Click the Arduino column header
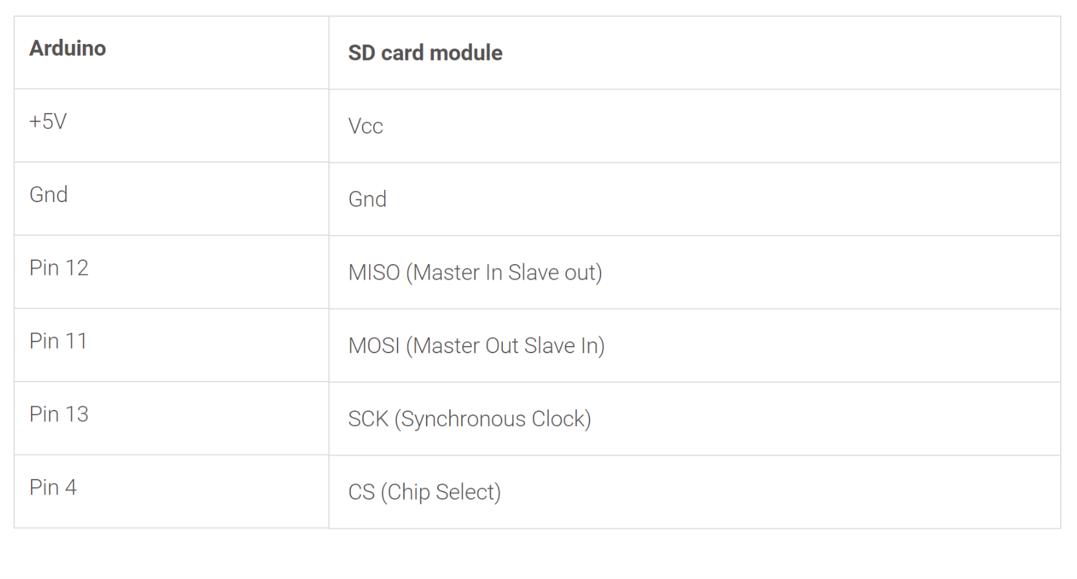Image resolution: width=1077 pixels, height=579 pixels. tap(67, 48)
